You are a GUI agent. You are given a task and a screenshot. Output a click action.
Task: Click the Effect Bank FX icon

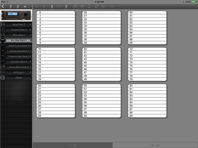(3, 35)
